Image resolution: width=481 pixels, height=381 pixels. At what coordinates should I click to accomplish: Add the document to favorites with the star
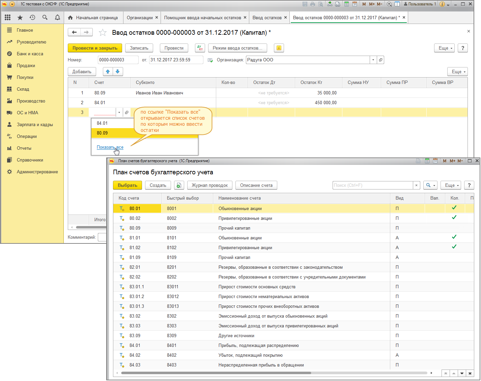tap(103, 32)
